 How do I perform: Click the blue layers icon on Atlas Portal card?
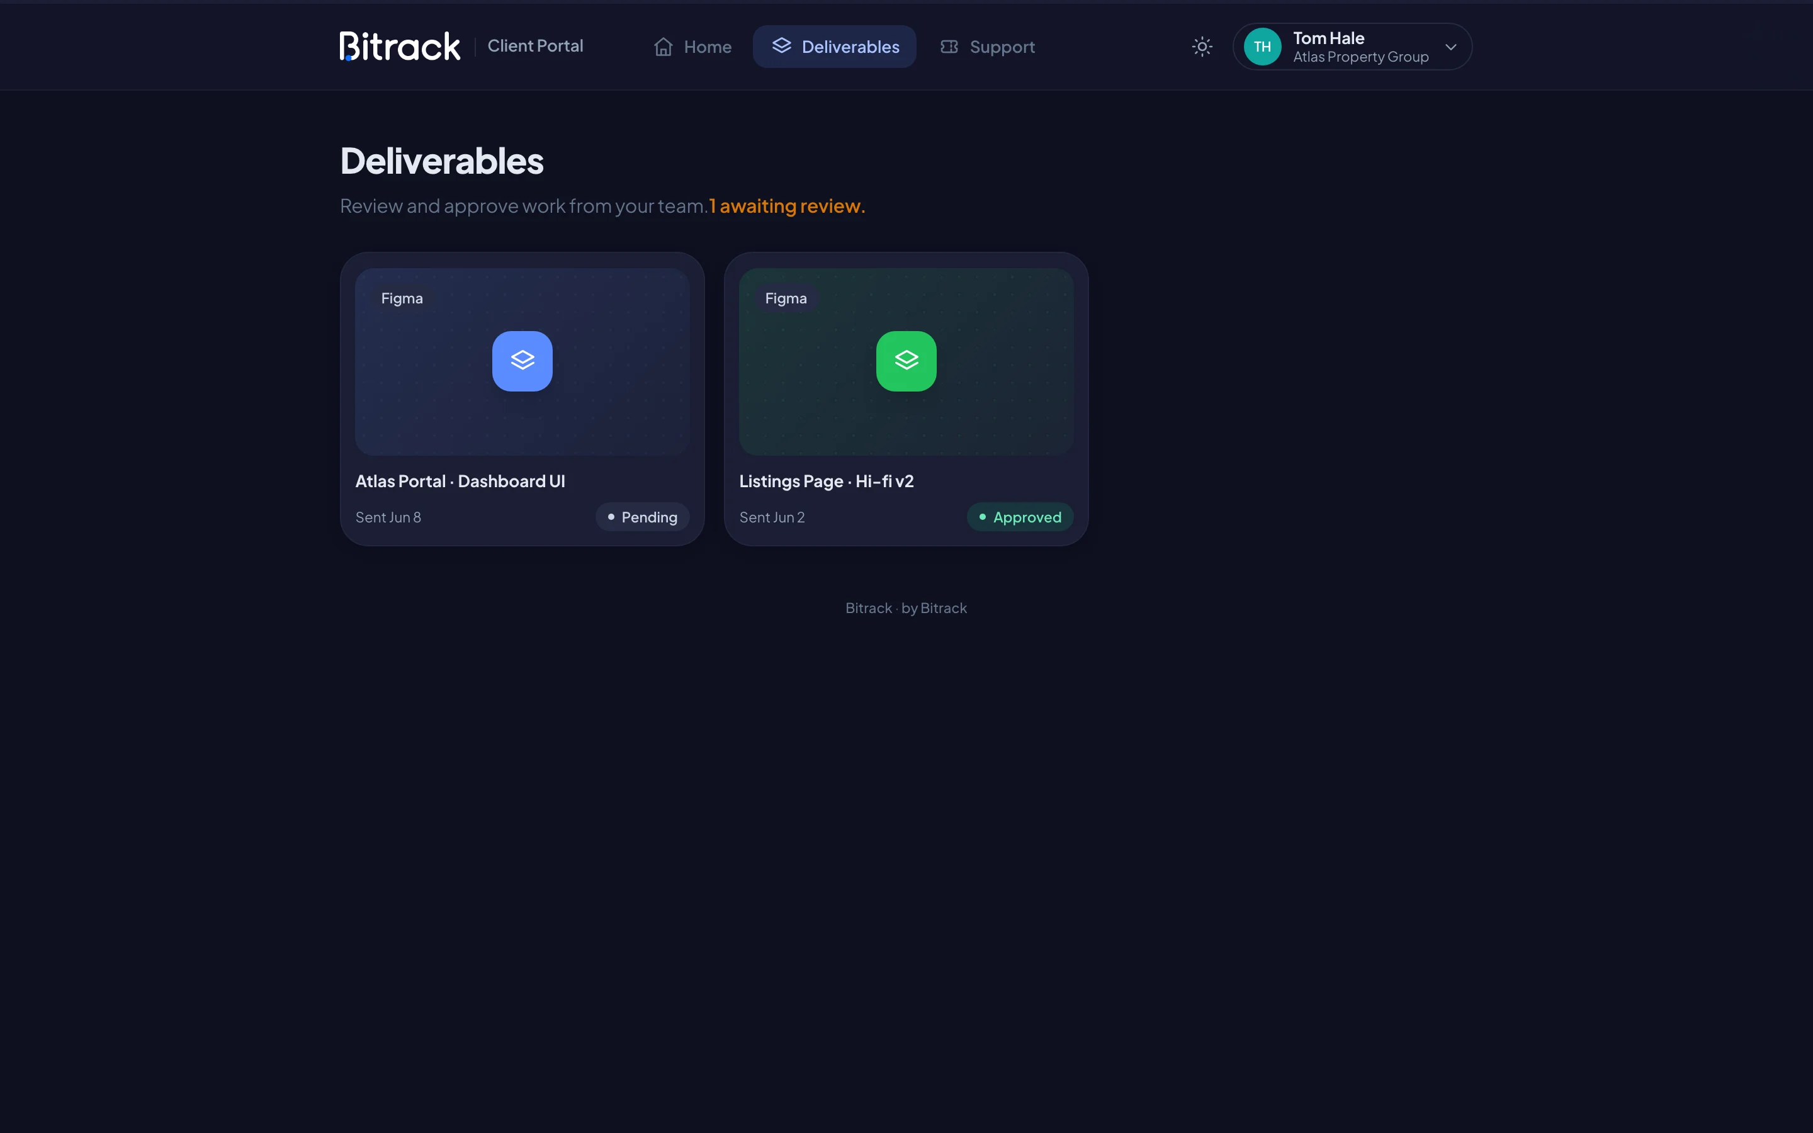[x=522, y=361]
